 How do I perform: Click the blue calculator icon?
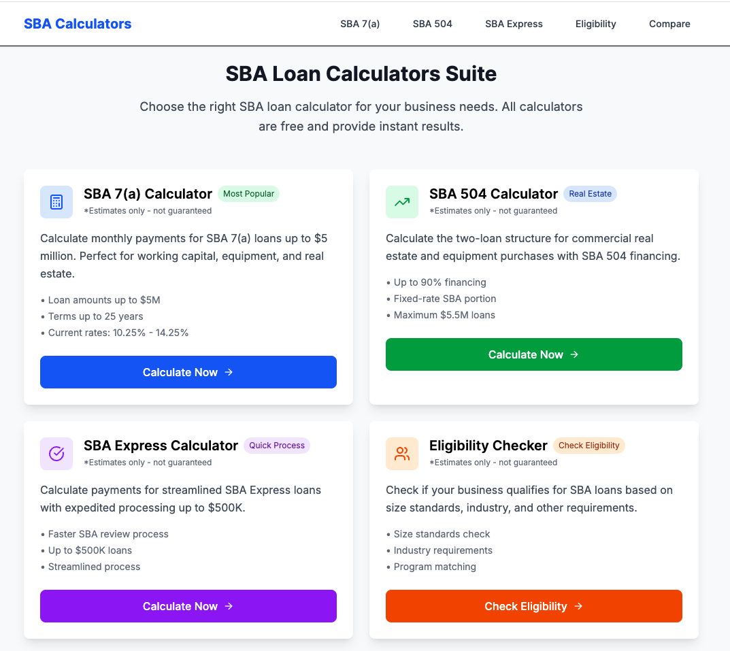pos(56,202)
